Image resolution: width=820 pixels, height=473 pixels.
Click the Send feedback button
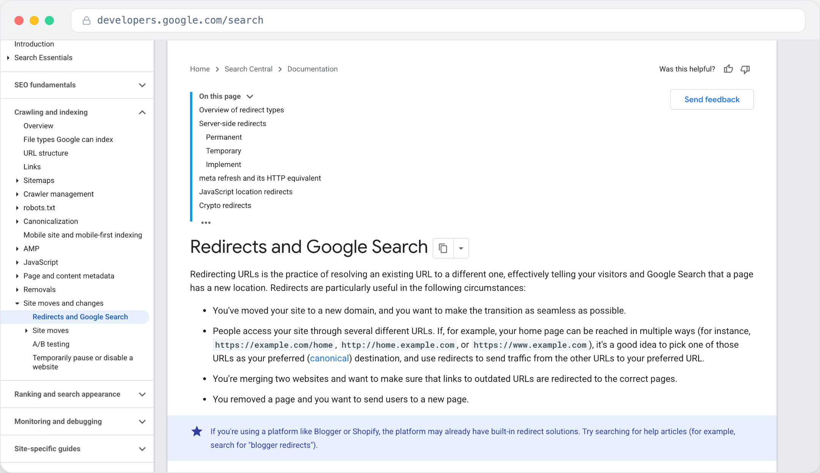(712, 99)
